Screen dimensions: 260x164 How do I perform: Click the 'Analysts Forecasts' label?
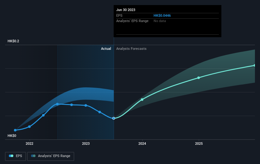coord(131,49)
